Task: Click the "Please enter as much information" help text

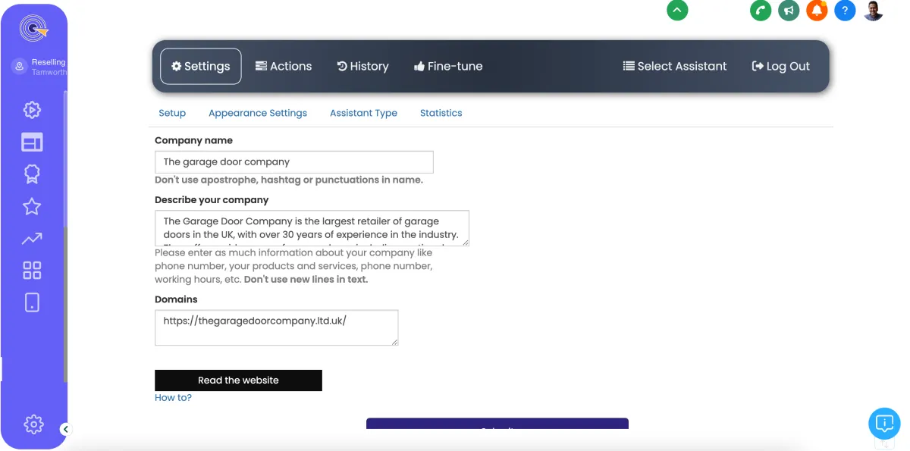Action: click(293, 266)
